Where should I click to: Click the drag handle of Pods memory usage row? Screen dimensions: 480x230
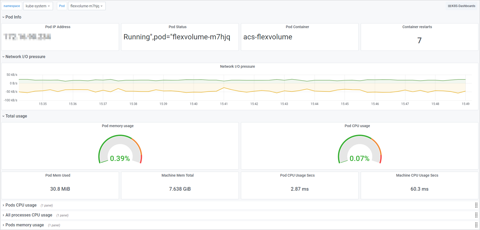pyautogui.click(x=476, y=225)
